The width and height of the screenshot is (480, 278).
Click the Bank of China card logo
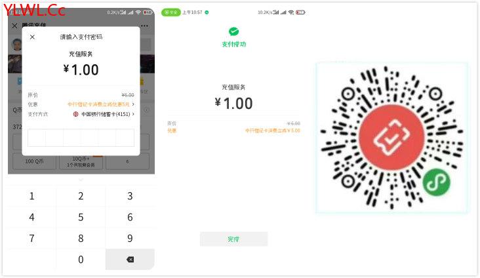click(x=75, y=114)
